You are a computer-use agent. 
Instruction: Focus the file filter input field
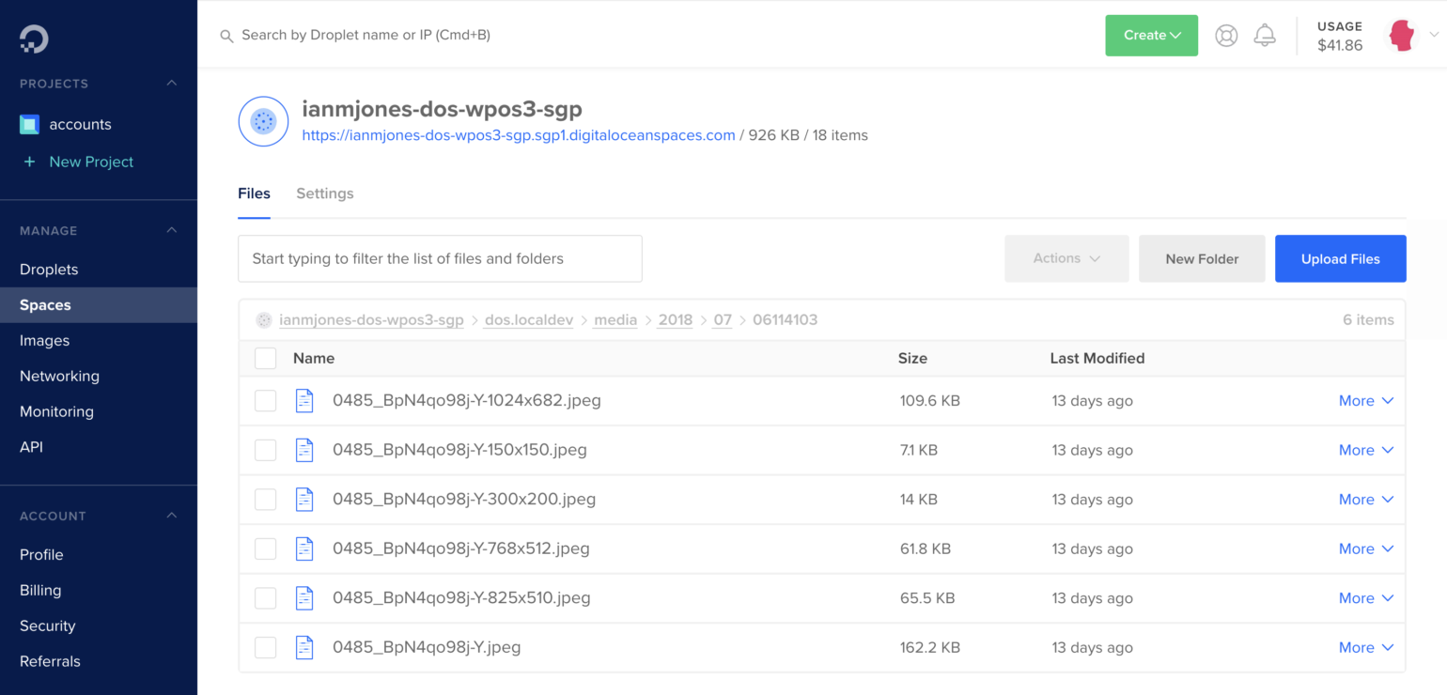[x=440, y=258]
